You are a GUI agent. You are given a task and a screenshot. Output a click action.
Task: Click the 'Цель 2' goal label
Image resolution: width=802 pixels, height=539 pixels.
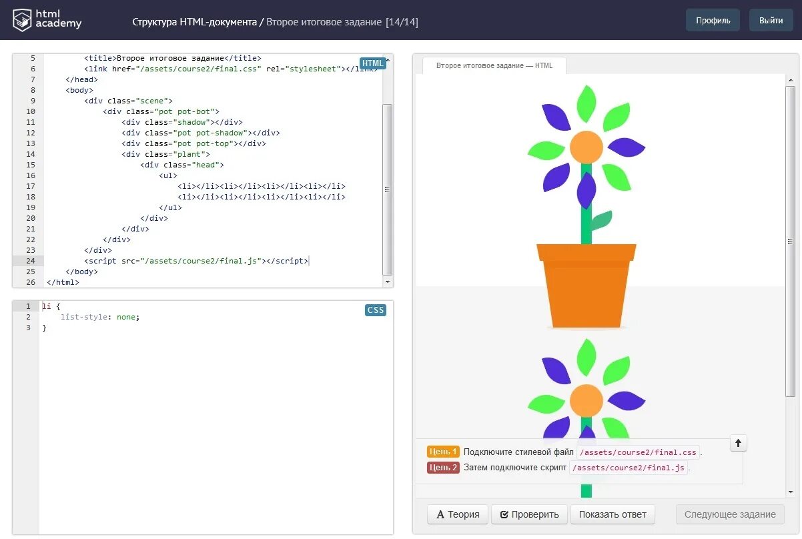point(443,467)
